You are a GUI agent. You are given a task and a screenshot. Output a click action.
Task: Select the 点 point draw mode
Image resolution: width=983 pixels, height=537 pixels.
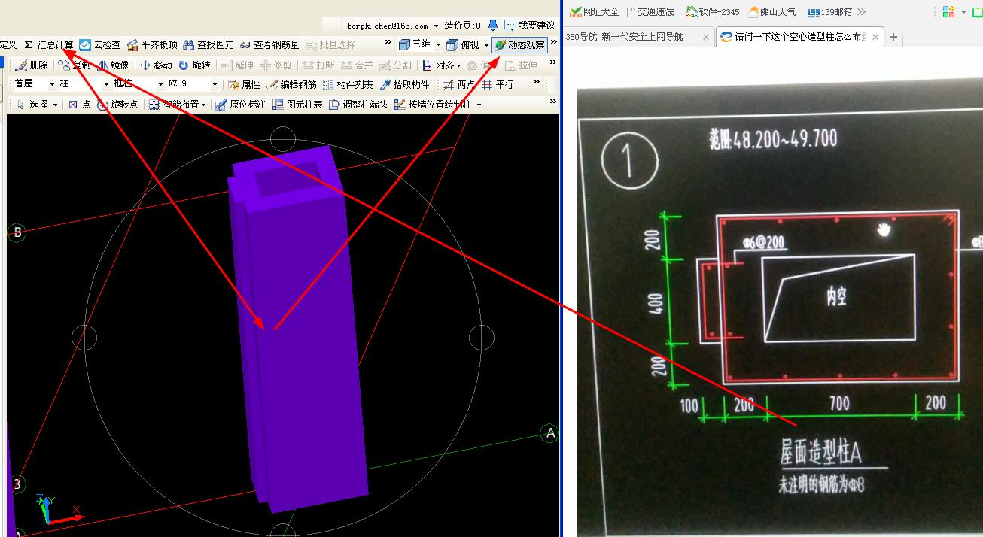pyautogui.click(x=79, y=105)
